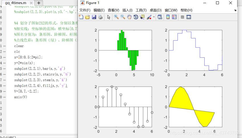
Task: Activate the Zoom Out magnifier tool
Action: click(123, 17)
